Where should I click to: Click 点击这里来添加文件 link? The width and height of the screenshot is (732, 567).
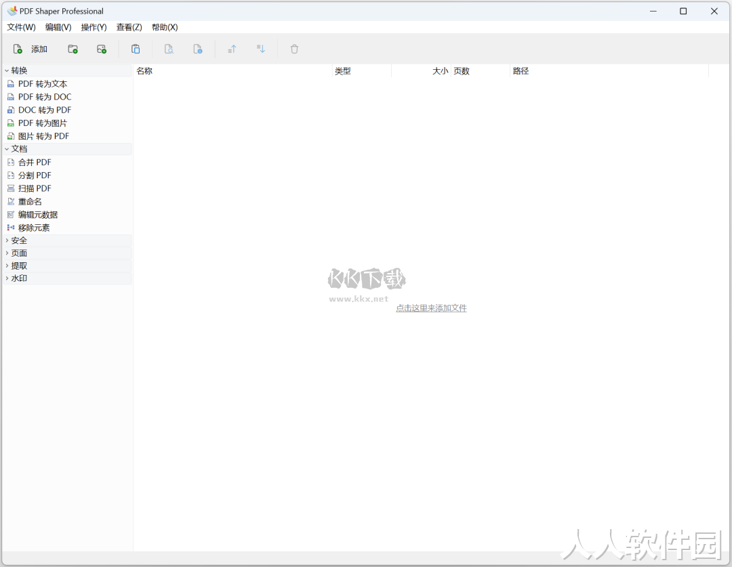(431, 308)
